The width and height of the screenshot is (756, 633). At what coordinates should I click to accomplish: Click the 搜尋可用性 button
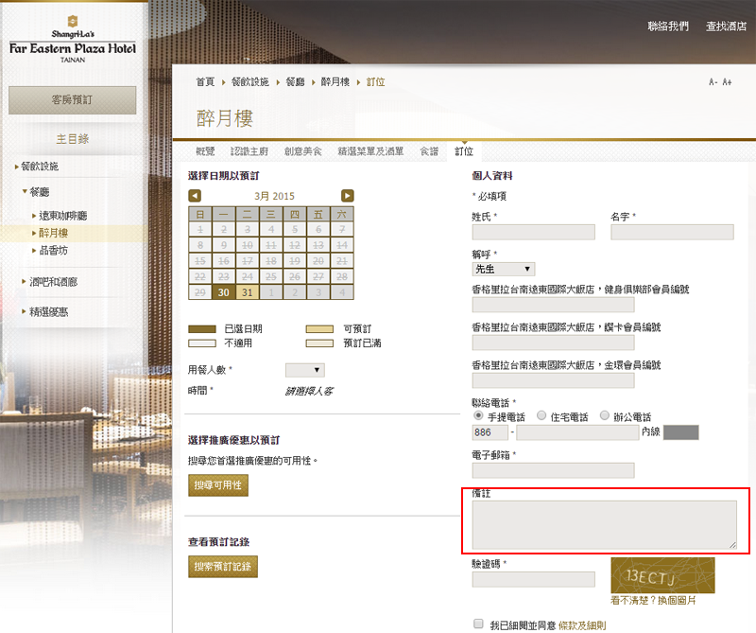pyautogui.click(x=218, y=485)
